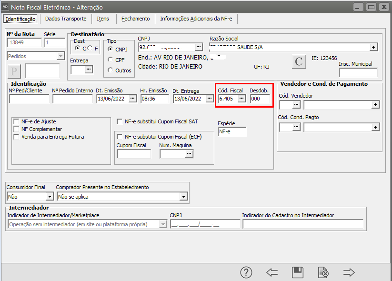Open Comprador Presente no Estabelecimento dropdown
The width and height of the screenshot is (392, 281).
[183, 196]
